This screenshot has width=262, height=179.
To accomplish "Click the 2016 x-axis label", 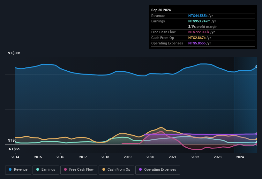I will [x=60, y=157].
